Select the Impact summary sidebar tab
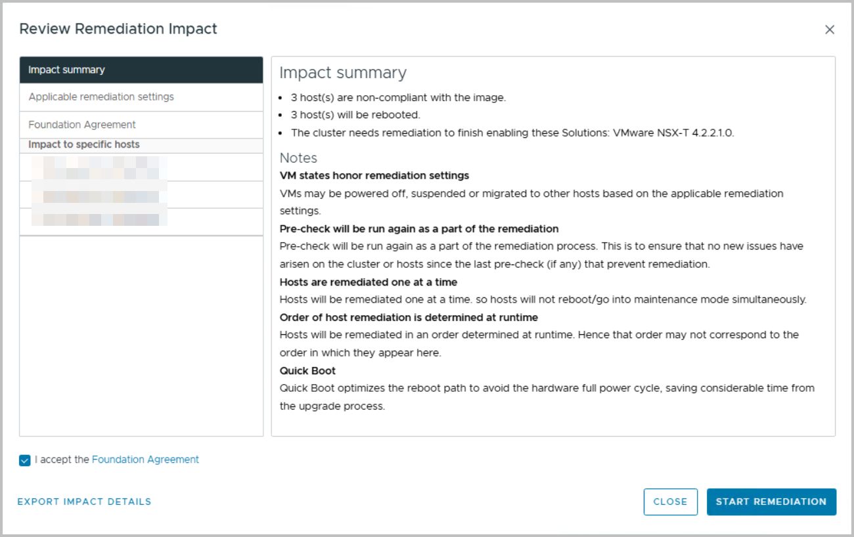Viewport: 854px width, 537px height. coord(141,70)
